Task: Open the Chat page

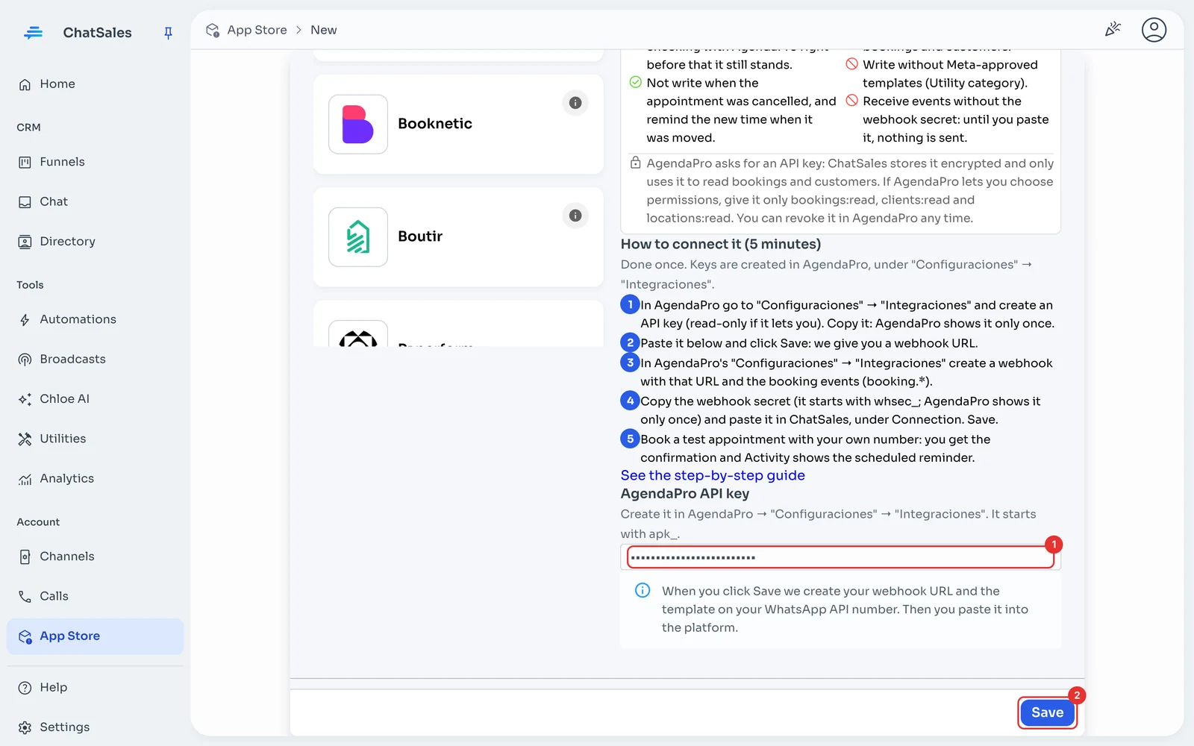Action: click(95, 201)
